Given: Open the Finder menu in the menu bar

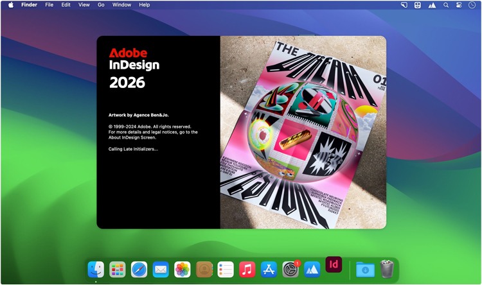Looking at the screenshot, I should (x=29, y=4).
